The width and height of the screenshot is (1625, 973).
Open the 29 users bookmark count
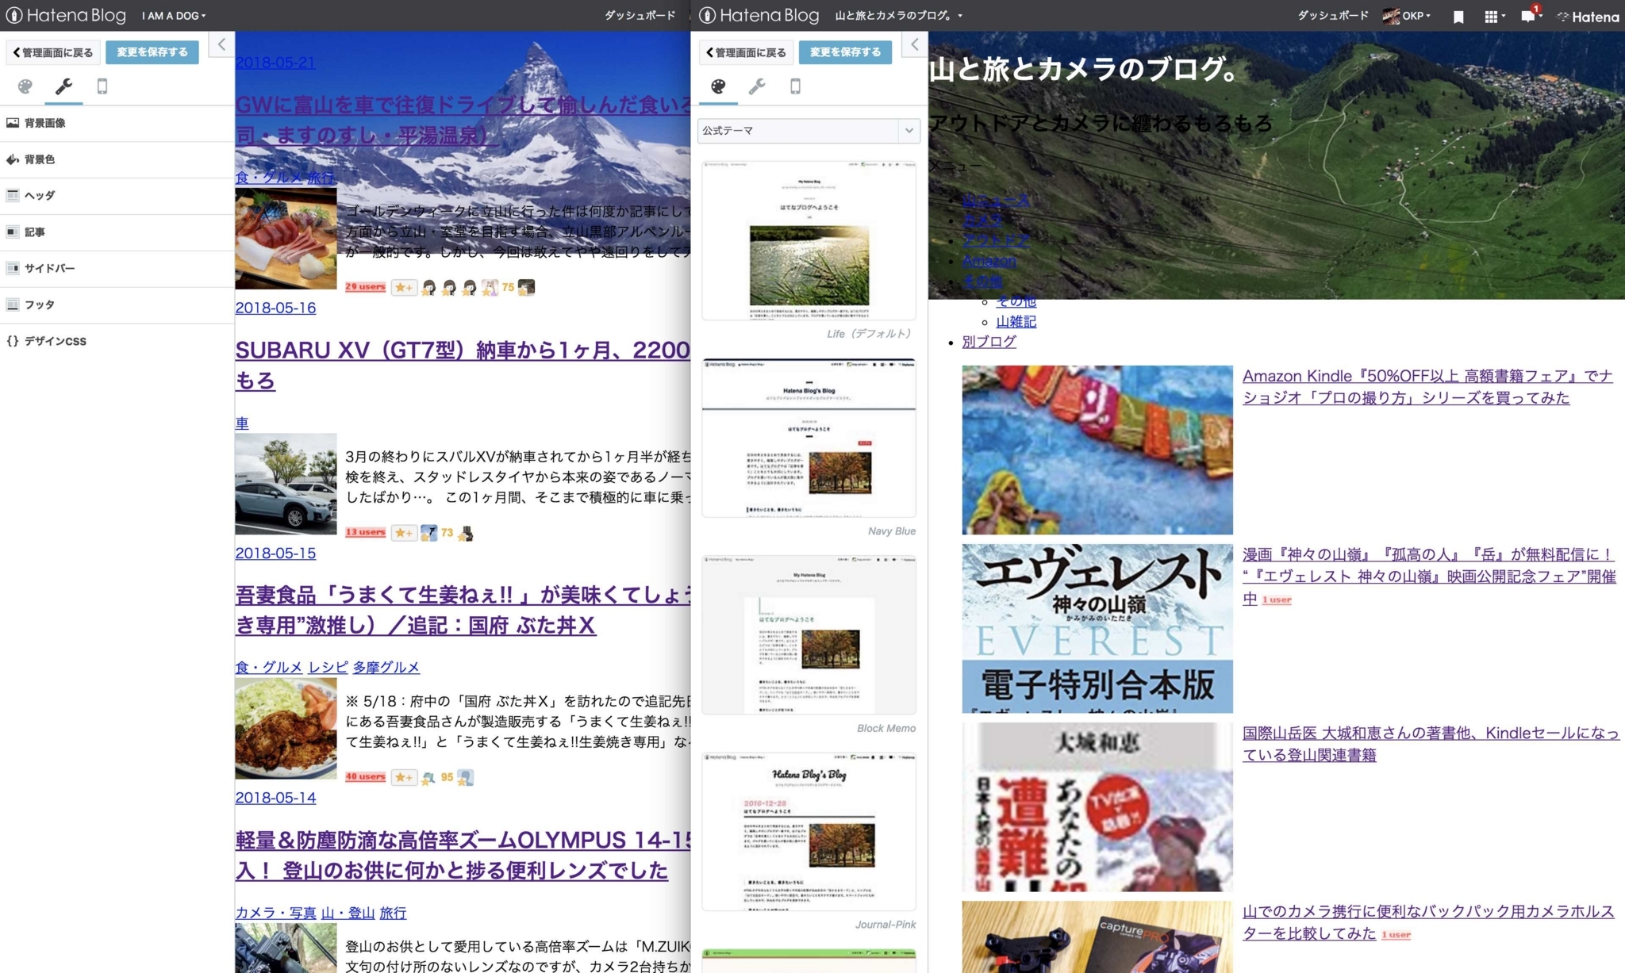point(365,286)
